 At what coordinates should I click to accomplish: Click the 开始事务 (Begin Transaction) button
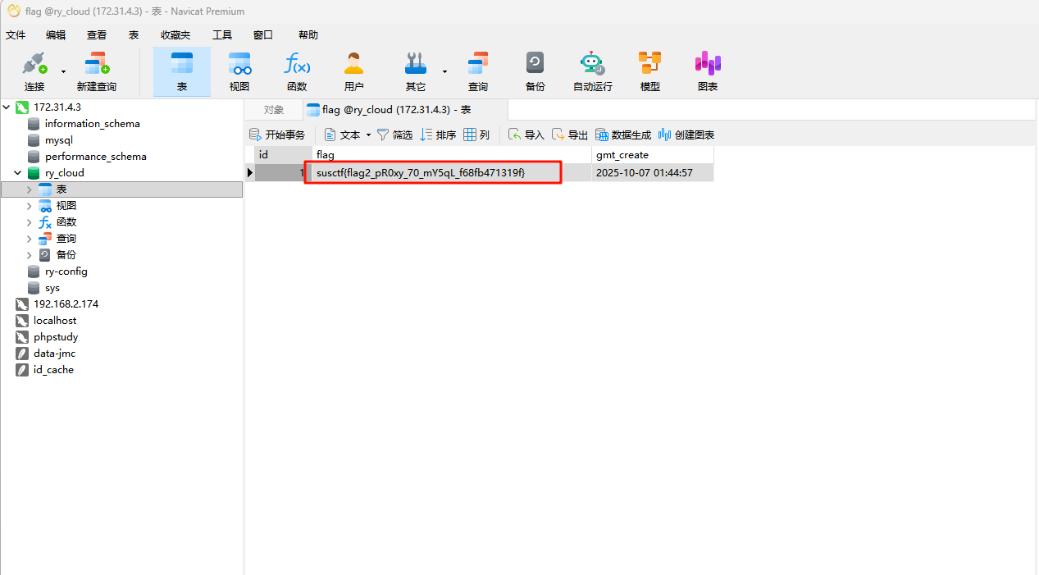pyautogui.click(x=277, y=135)
